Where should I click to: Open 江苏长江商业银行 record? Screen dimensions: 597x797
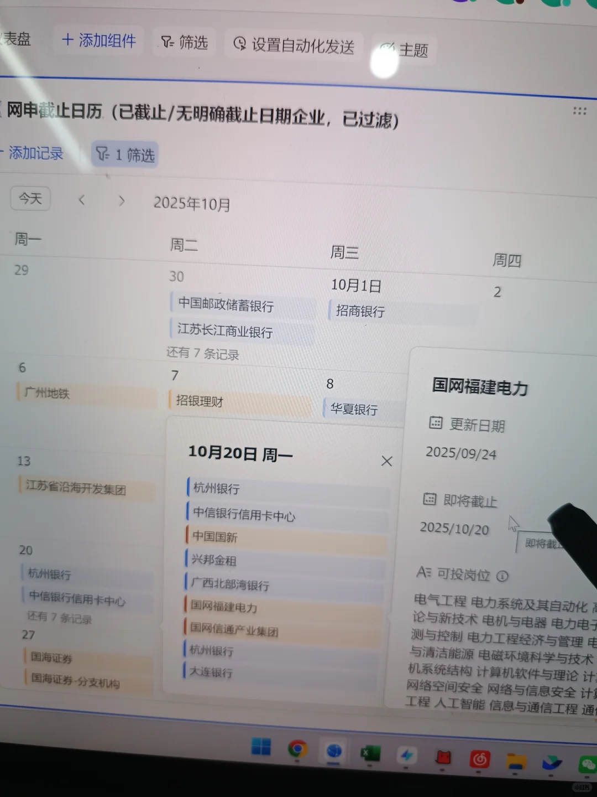coord(241,331)
